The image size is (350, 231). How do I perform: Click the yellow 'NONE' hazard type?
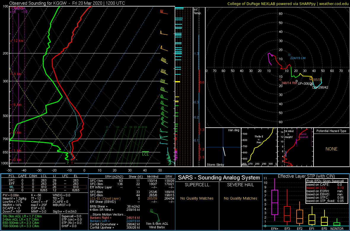(331, 149)
